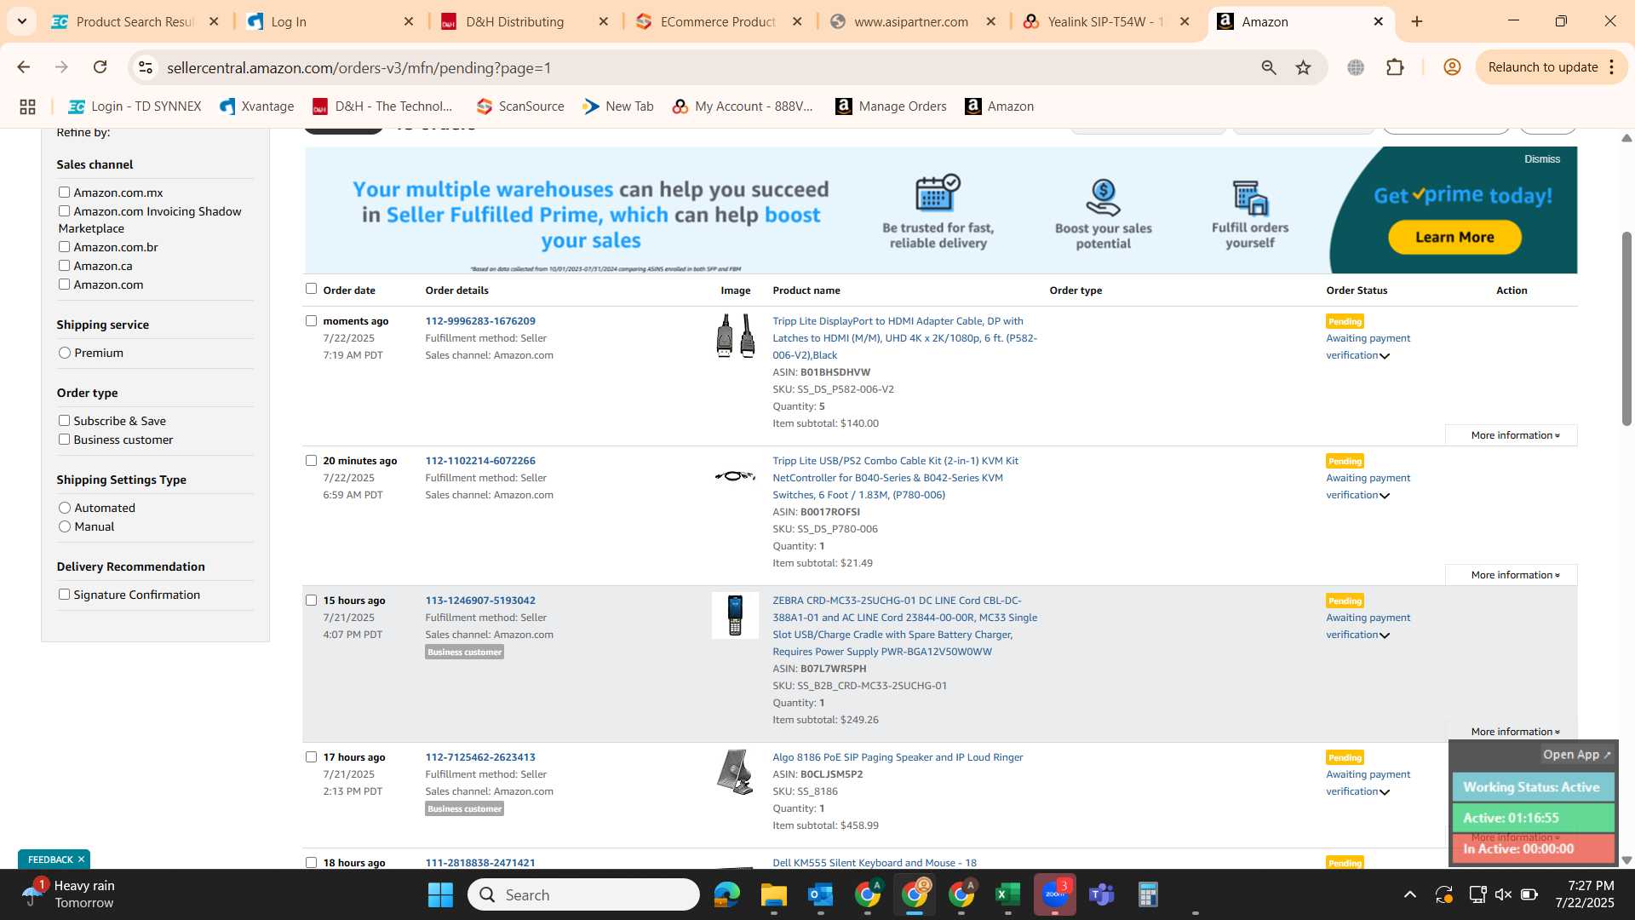Select Automated shipping settings type
1635x920 pixels.
click(65, 508)
